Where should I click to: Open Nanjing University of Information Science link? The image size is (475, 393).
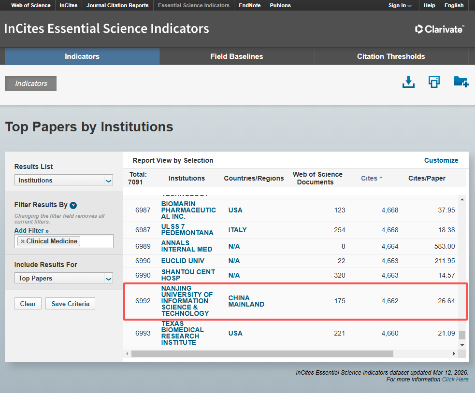[187, 301]
